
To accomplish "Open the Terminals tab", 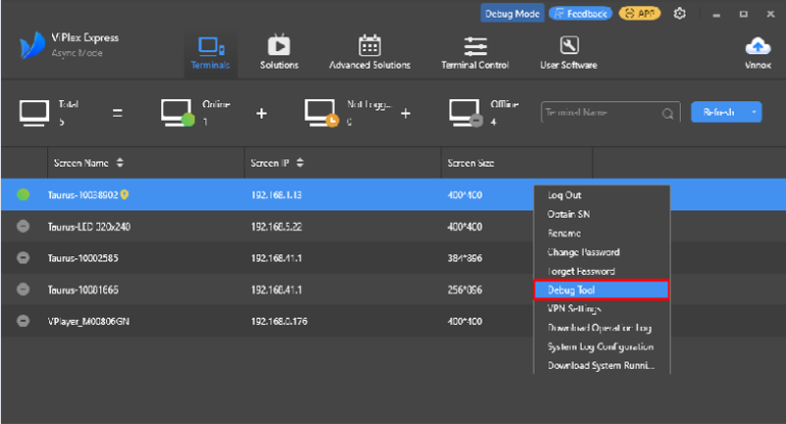I will click(210, 53).
